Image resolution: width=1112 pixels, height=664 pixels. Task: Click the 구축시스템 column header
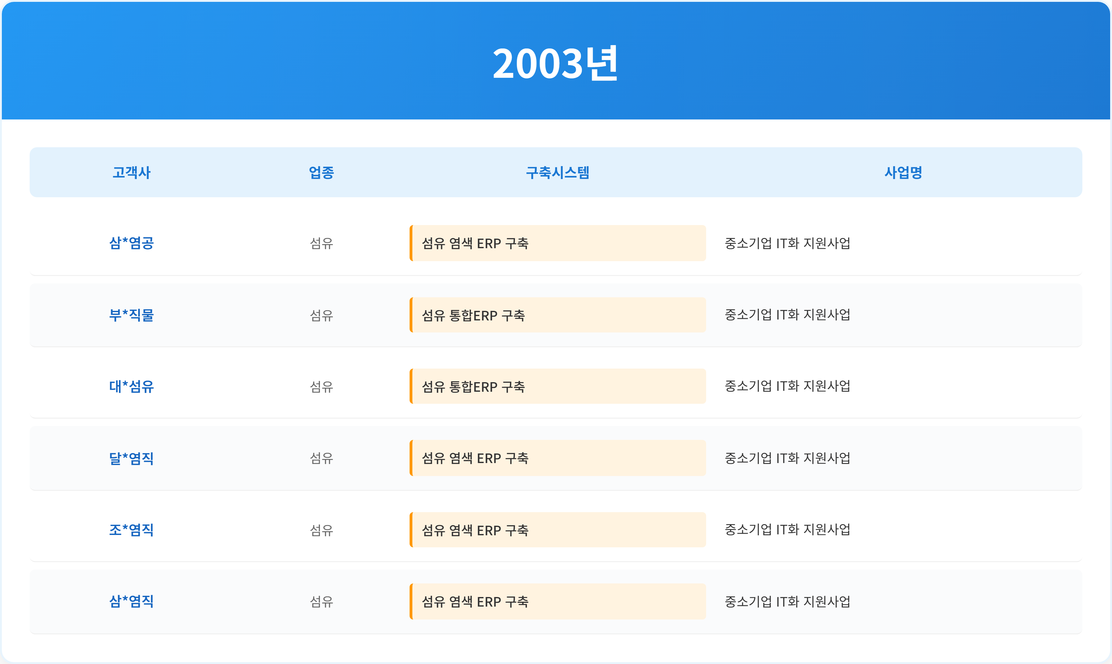[557, 172]
